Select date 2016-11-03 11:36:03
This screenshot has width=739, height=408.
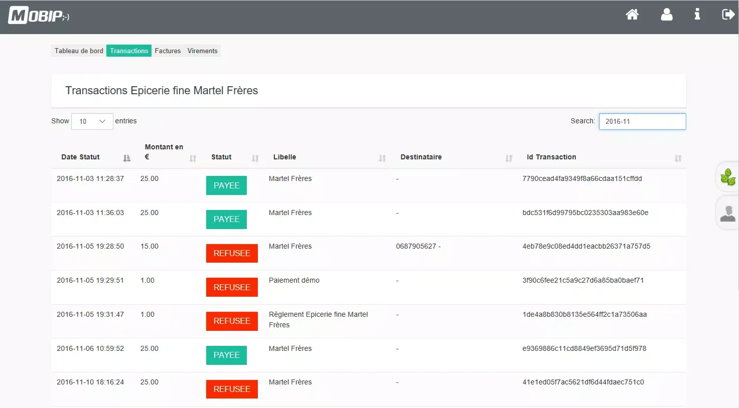(x=90, y=213)
